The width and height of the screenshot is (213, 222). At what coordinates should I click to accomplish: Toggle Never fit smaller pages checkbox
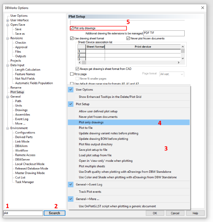[x=77, y=79]
